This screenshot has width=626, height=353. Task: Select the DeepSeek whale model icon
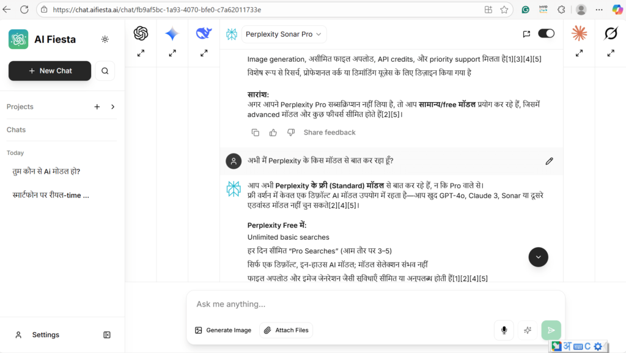coord(204,33)
